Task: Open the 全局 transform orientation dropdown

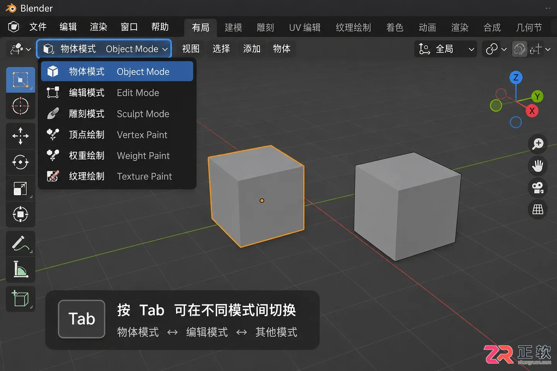Action: [x=446, y=49]
